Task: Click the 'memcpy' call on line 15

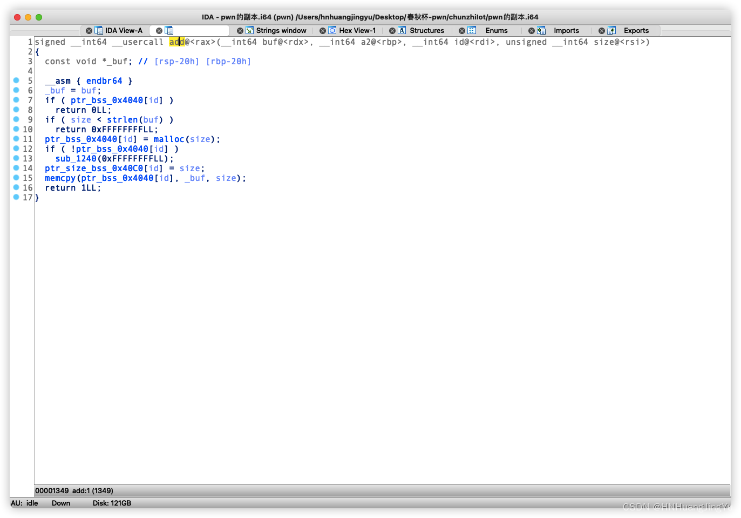Action: 60,178
